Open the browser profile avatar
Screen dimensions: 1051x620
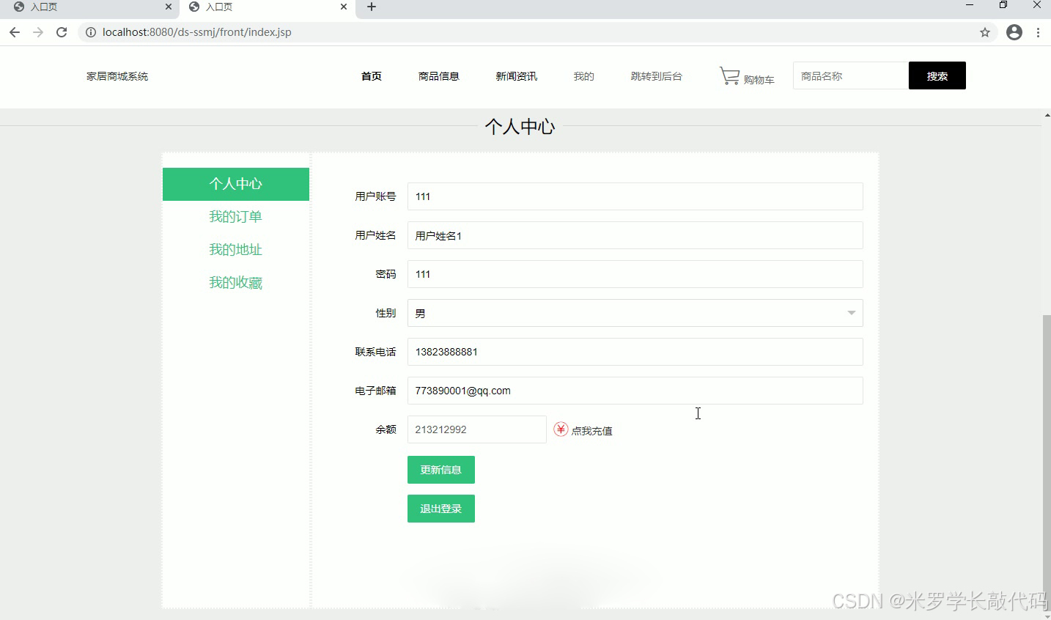(x=1014, y=32)
